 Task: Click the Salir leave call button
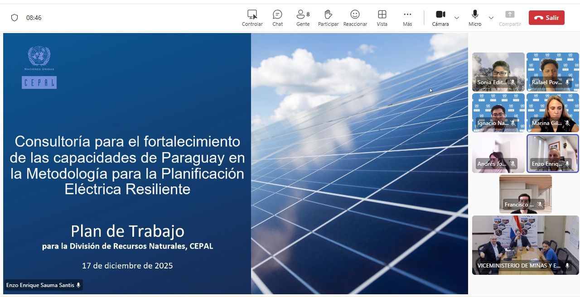[x=546, y=18]
